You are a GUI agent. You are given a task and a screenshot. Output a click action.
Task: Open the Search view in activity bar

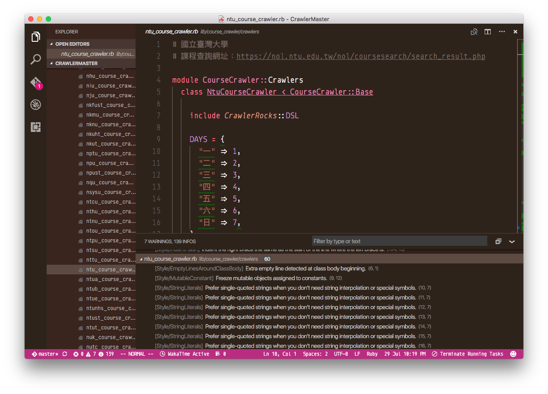tap(36, 59)
